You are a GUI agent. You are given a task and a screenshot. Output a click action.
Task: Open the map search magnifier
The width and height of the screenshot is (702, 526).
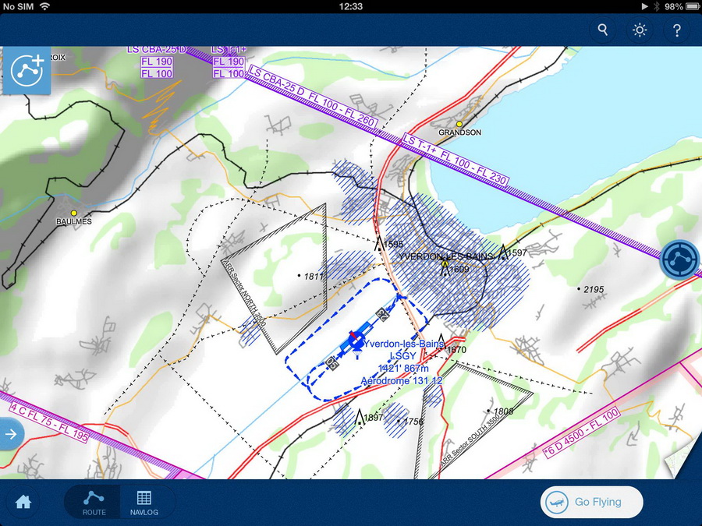603,30
